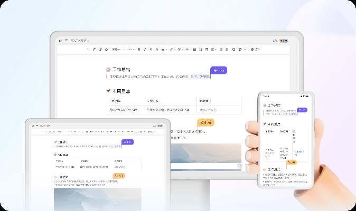This screenshot has height=211, width=356.
Task: Click the first column header of the monitor table
Action: 115,101
